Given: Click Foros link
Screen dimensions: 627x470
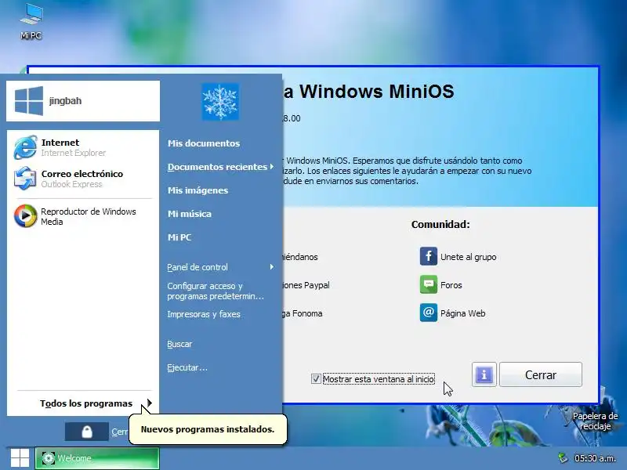Looking at the screenshot, I should pos(451,285).
